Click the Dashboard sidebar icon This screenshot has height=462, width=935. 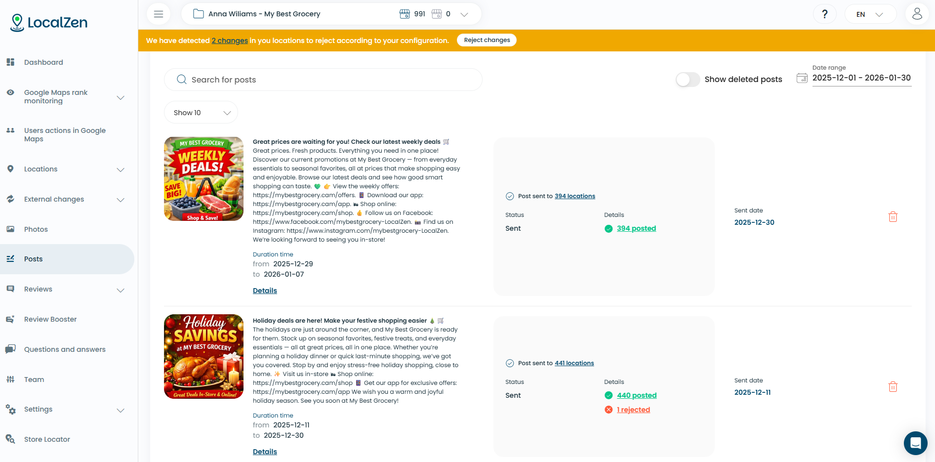tap(10, 62)
